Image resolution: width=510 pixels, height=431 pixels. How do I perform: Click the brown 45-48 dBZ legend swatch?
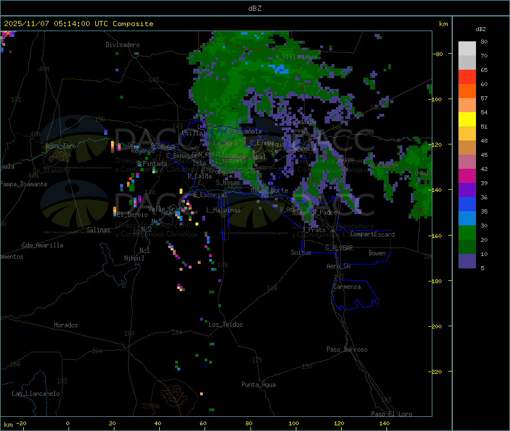click(467, 148)
